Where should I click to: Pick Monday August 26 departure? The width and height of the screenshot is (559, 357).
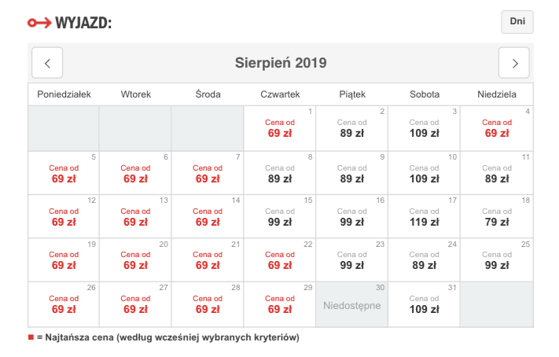[x=63, y=304]
